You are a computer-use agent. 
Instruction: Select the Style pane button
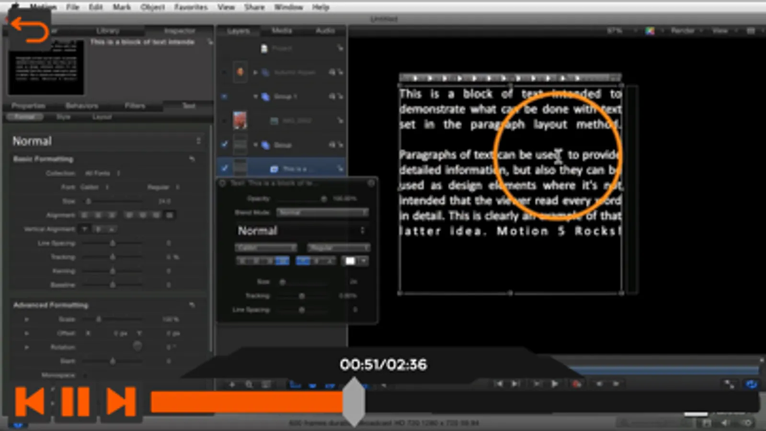pos(63,117)
